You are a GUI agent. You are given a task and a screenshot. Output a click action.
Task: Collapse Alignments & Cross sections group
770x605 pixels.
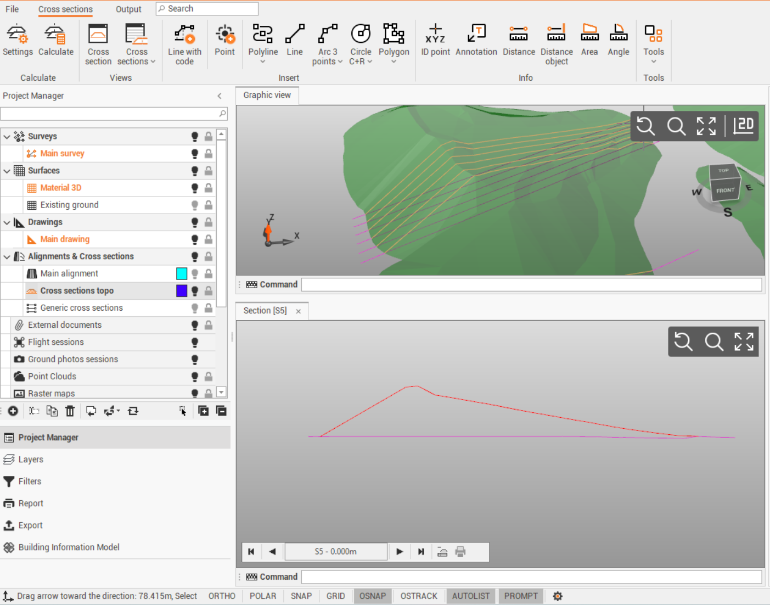point(7,256)
